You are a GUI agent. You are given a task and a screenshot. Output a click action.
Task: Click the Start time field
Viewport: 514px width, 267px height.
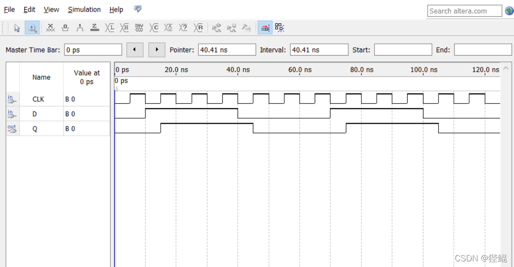[403, 50]
